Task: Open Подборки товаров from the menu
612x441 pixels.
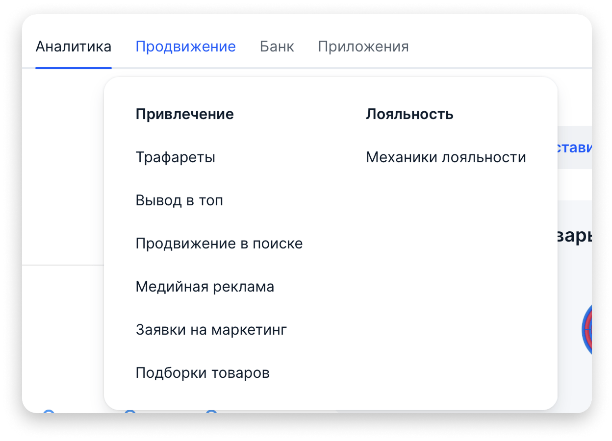Action: pyautogui.click(x=203, y=373)
